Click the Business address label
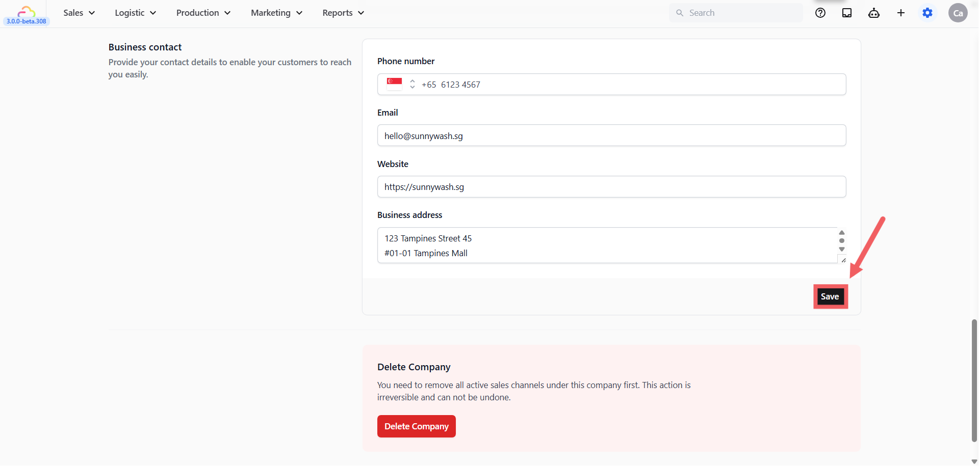 [410, 215]
